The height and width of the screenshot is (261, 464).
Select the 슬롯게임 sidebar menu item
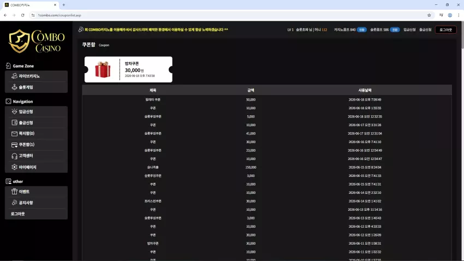point(36,87)
